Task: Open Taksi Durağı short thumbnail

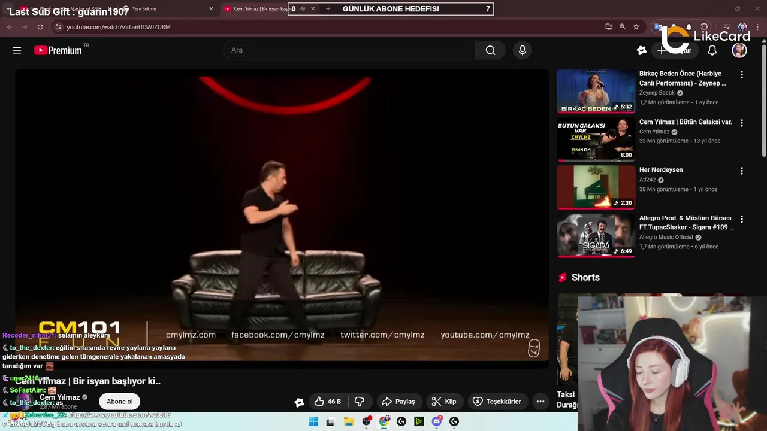Action: tap(567, 341)
